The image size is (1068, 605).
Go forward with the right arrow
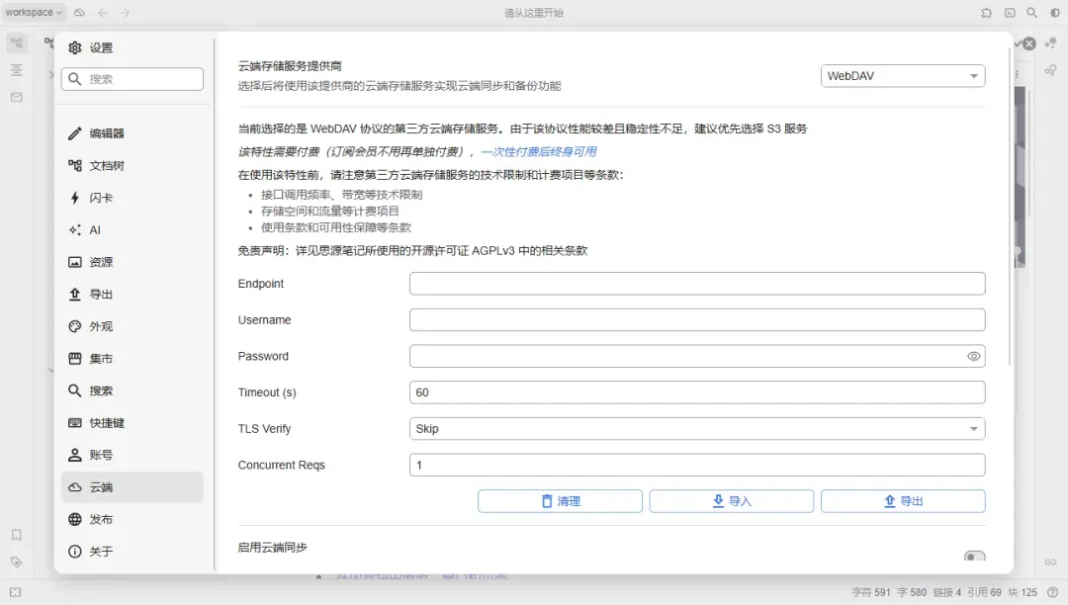coord(125,12)
